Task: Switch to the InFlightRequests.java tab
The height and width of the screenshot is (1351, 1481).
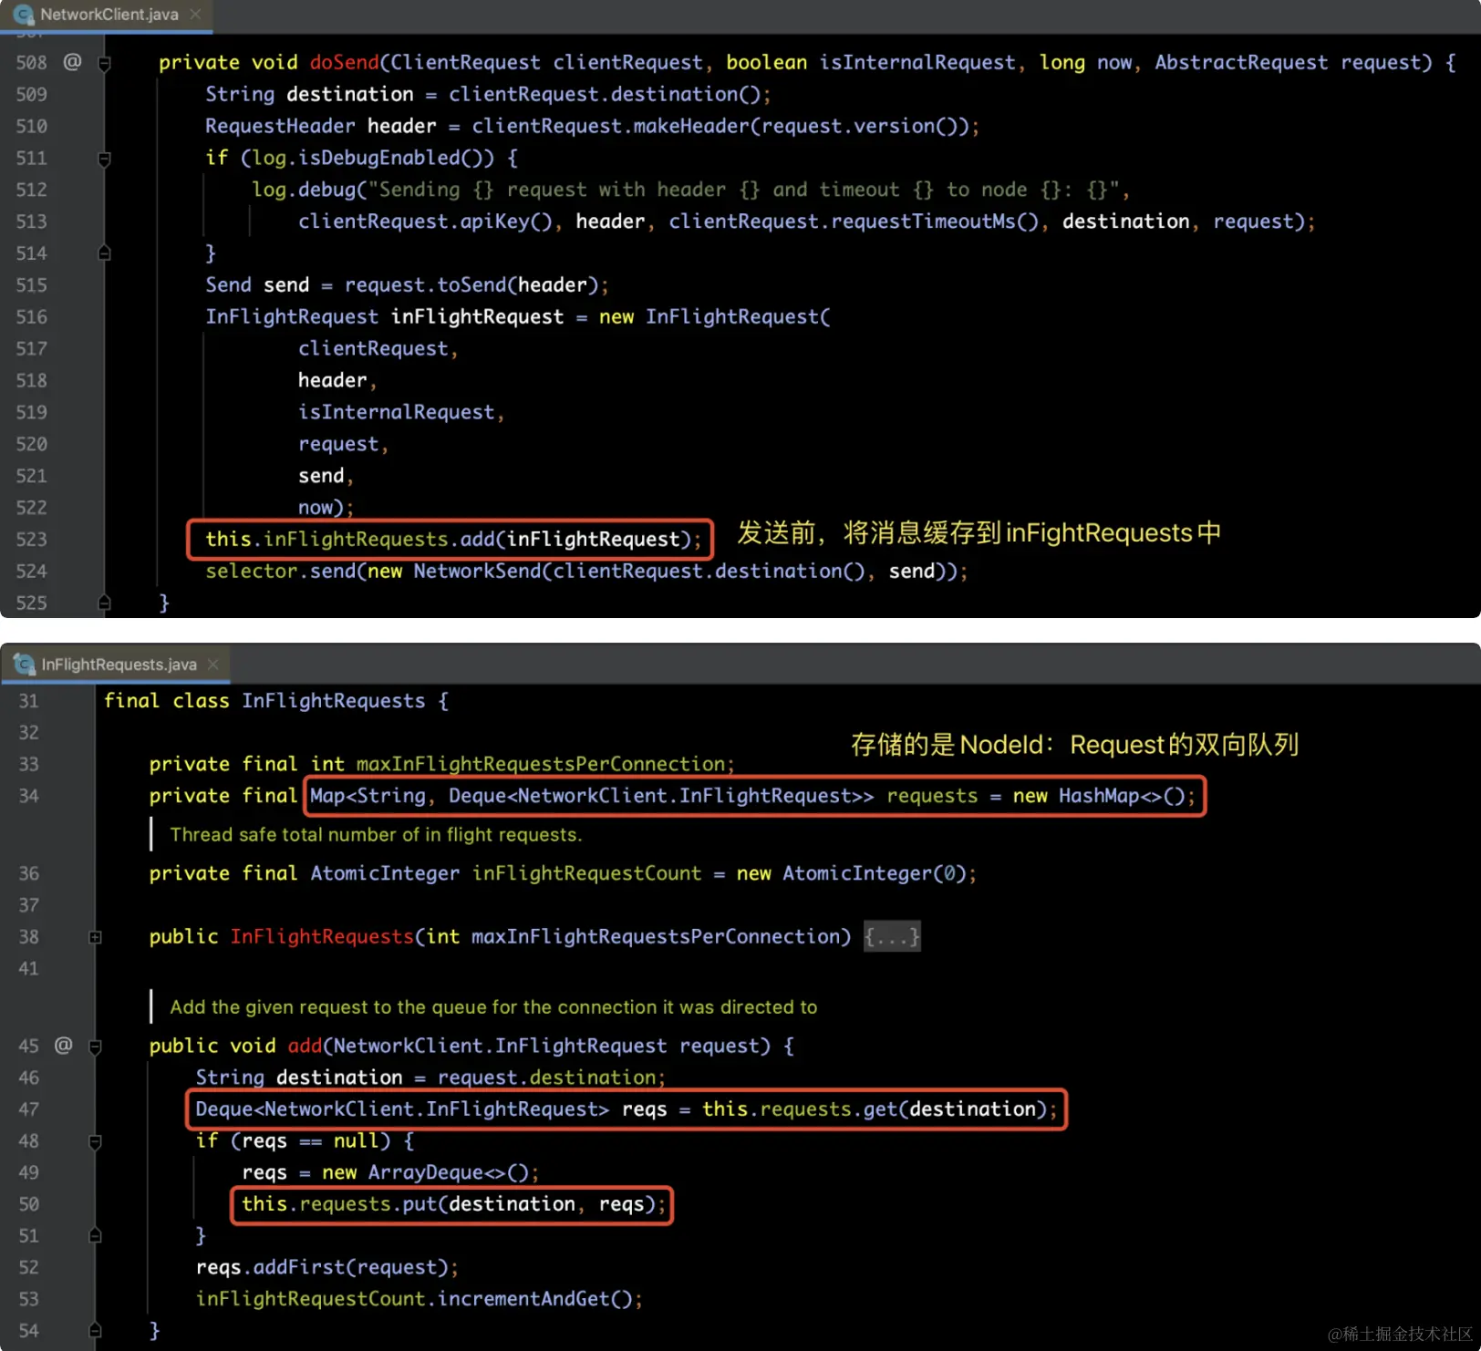Action: tap(118, 665)
